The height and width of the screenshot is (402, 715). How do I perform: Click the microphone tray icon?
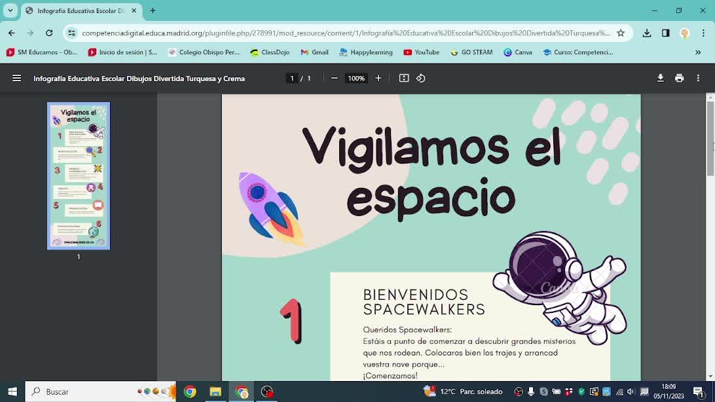(531, 392)
